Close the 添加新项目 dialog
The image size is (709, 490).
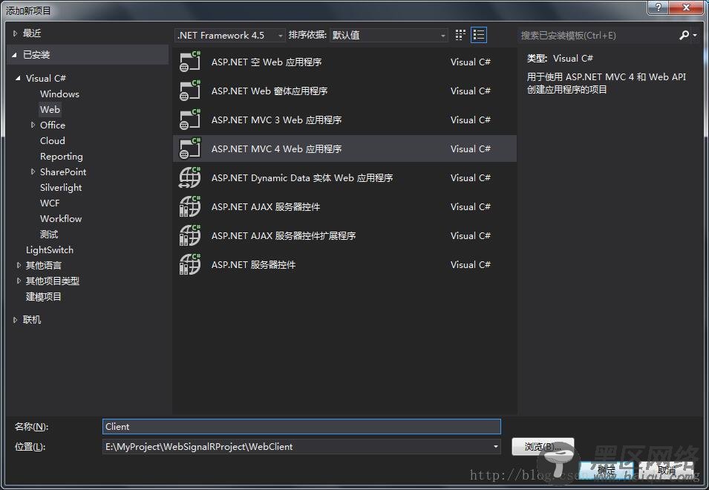(686, 7)
